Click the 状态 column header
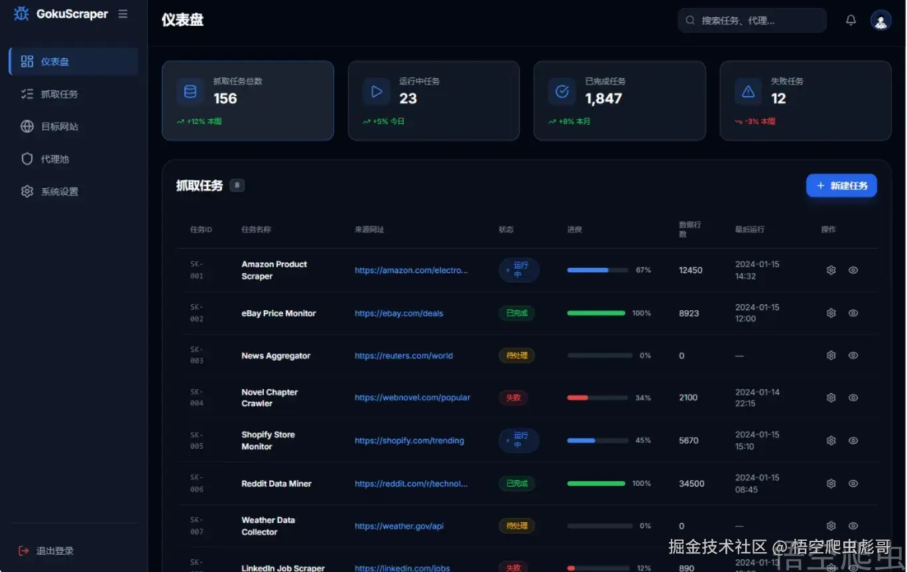The width and height of the screenshot is (907, 572). pos(506,229)
